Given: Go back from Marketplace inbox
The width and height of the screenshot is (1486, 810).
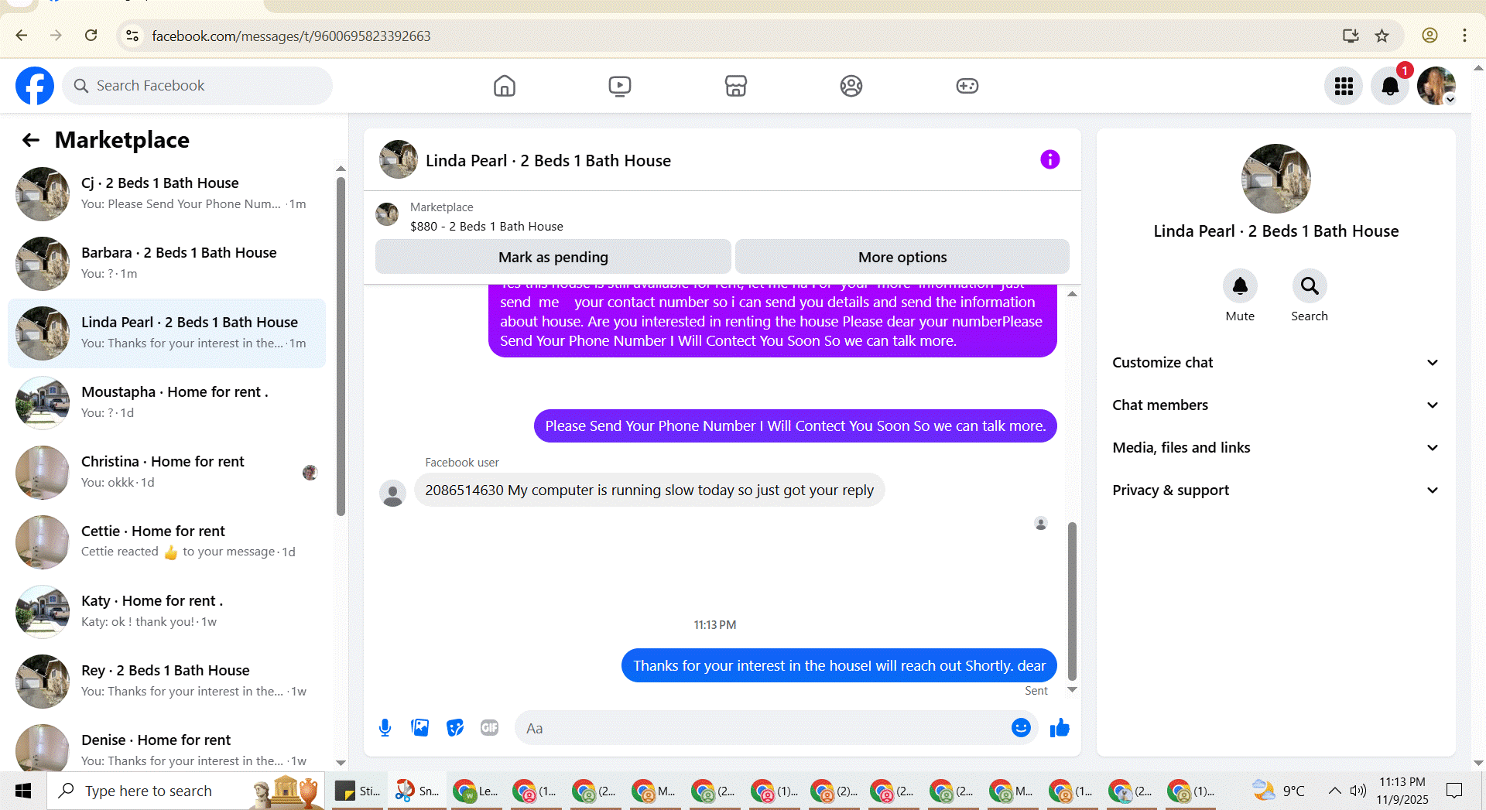Looking at the screenshot, I should (31, 140).
